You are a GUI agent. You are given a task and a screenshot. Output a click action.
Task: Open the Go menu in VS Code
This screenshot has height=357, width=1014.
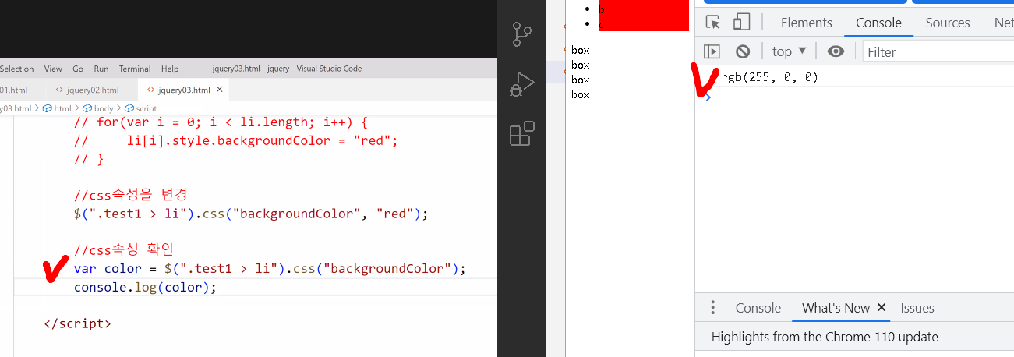78,69
